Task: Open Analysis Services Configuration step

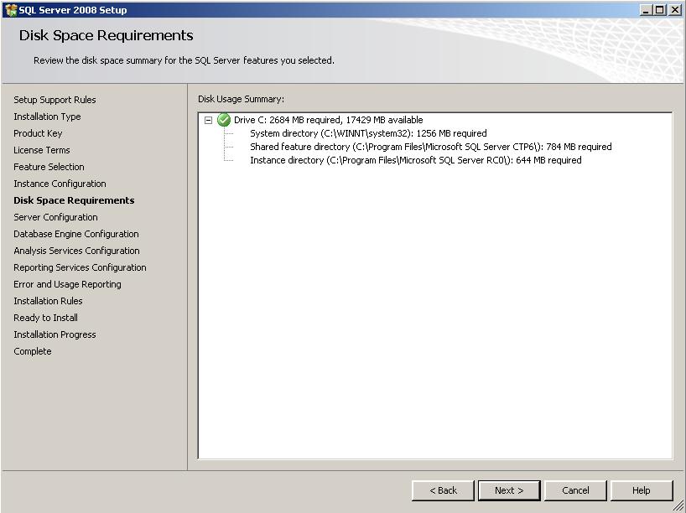Action: point(76,251)
